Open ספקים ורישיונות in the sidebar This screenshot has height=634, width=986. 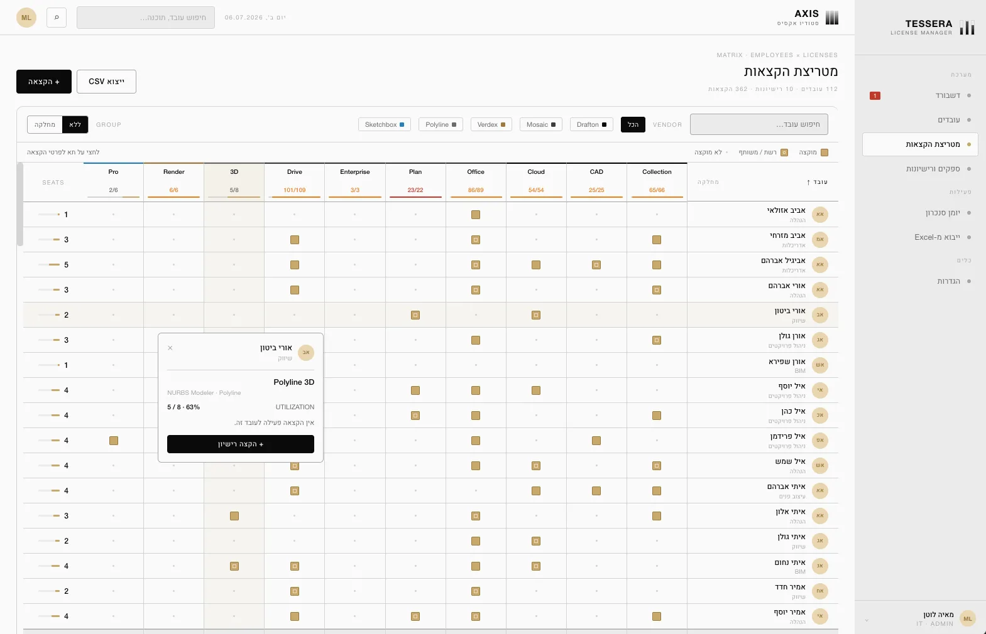pos(920,169)
